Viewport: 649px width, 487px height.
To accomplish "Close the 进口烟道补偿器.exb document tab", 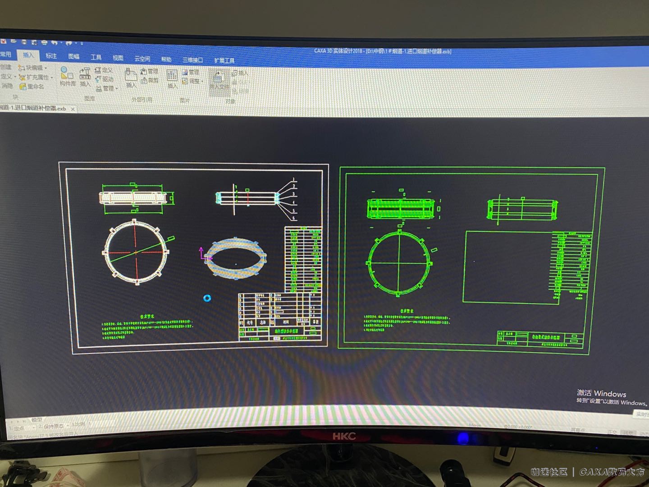I will coord(73,109).
